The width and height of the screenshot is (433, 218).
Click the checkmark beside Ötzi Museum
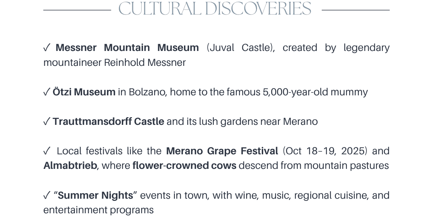[x=47, y=92]
